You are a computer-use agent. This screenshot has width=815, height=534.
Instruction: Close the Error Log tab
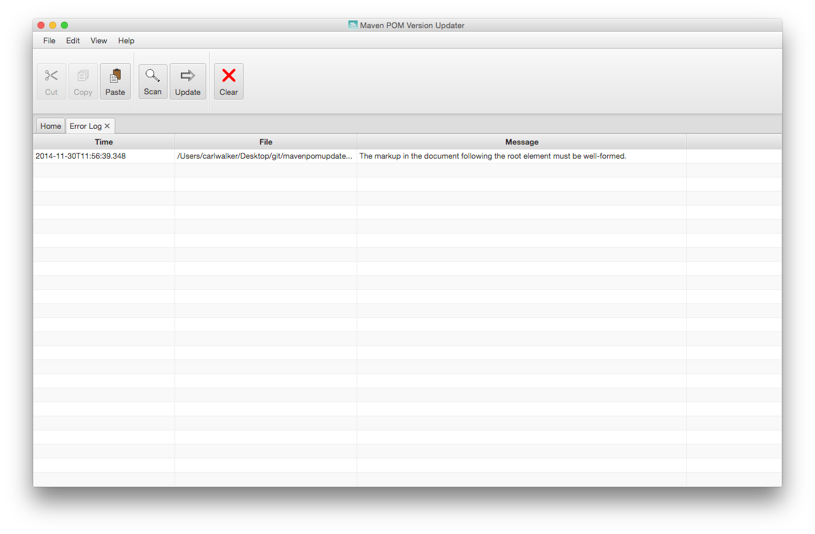pyautogui.click(x=107, y=126)
